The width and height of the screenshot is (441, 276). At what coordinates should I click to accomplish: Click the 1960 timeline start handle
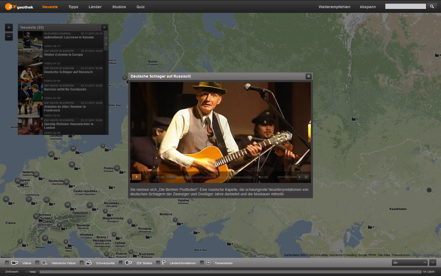coord(33,272)
